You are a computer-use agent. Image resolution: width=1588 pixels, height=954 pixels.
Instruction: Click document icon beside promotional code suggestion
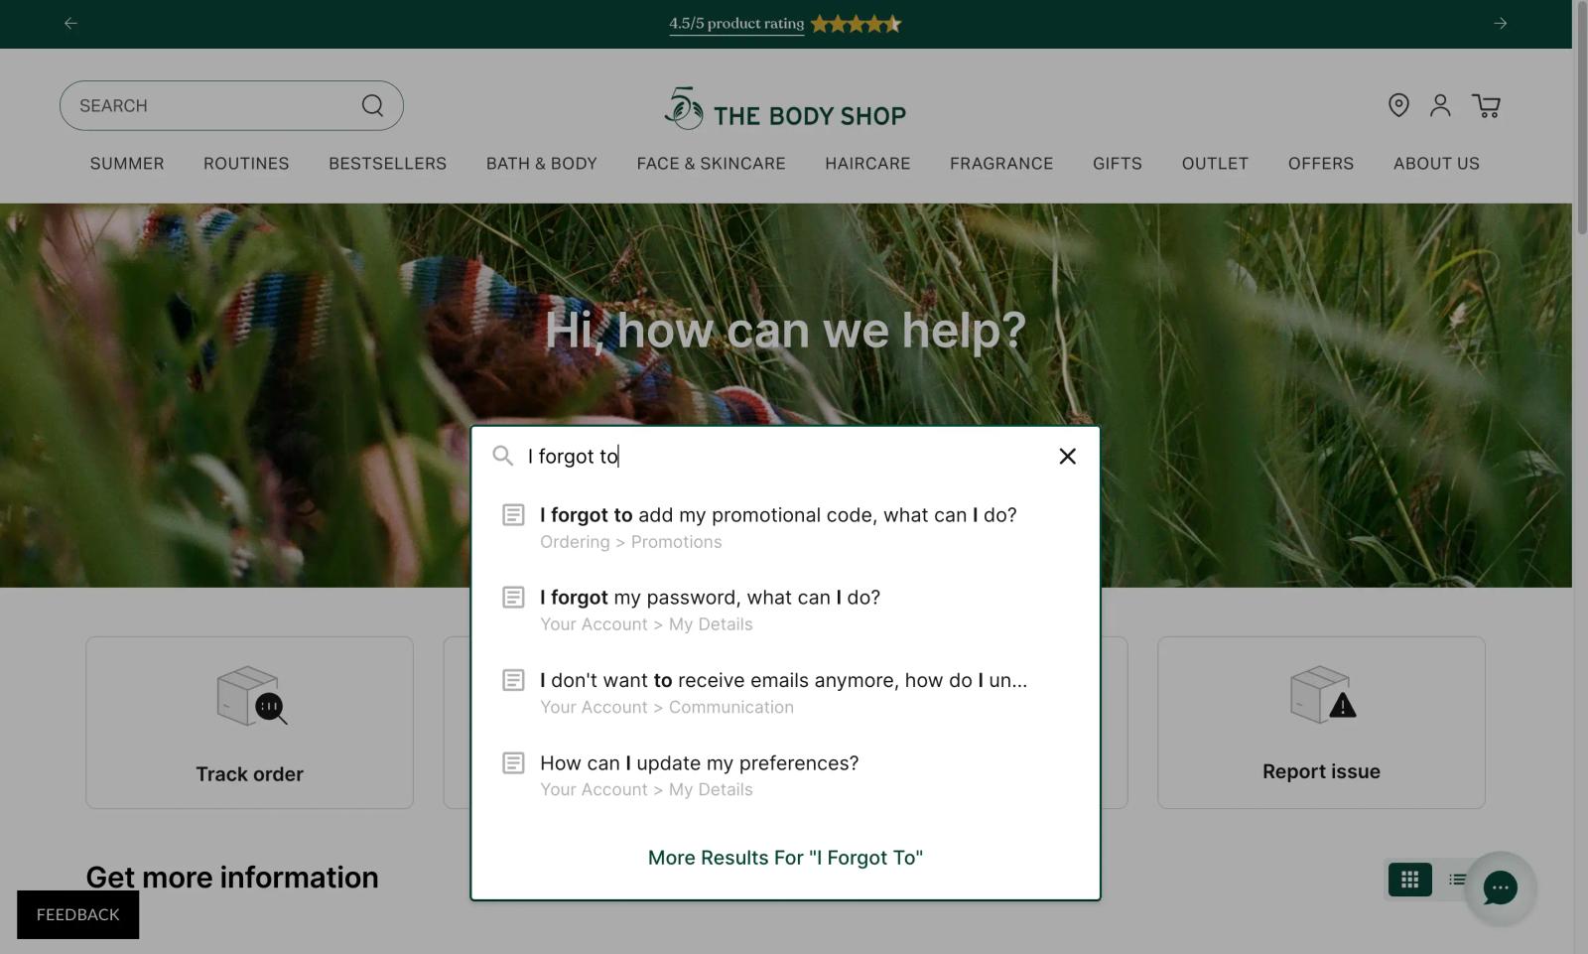pyautogui.click(x=513, y=514)
